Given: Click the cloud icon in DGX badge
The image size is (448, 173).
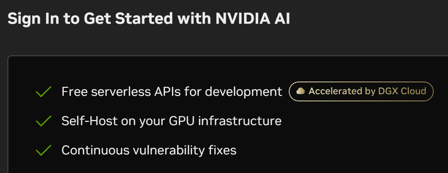Looking at the screenshot, I should 301,91.
